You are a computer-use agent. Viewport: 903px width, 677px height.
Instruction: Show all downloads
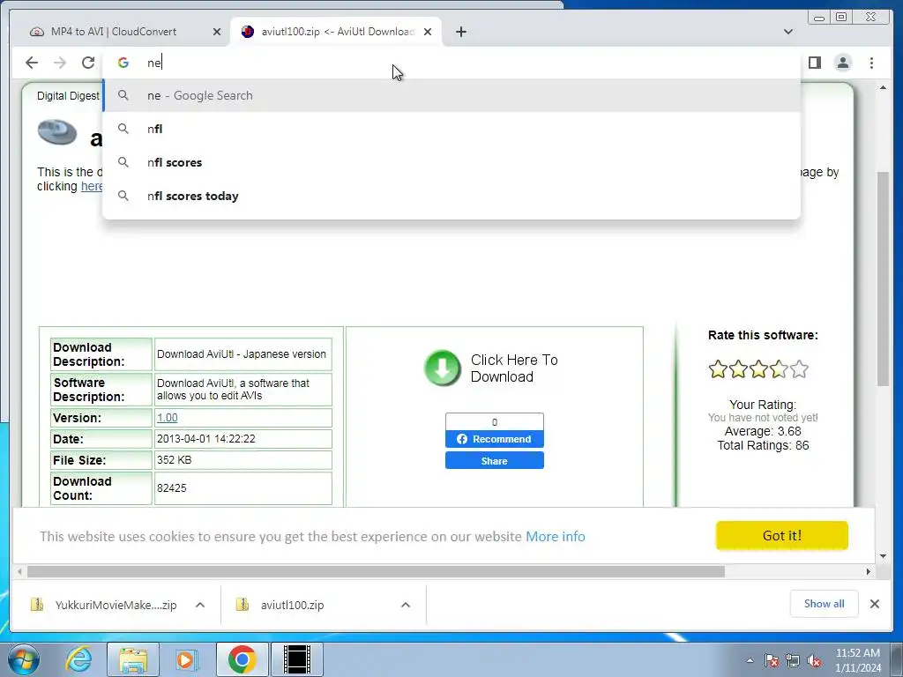coord(825,603)
